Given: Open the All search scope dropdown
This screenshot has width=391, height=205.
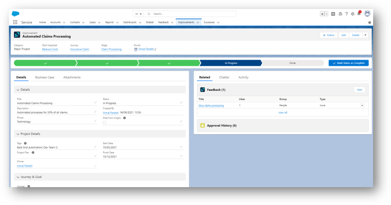Looking at the screenshot, I should pyautogui.click(x=138, y=14).
